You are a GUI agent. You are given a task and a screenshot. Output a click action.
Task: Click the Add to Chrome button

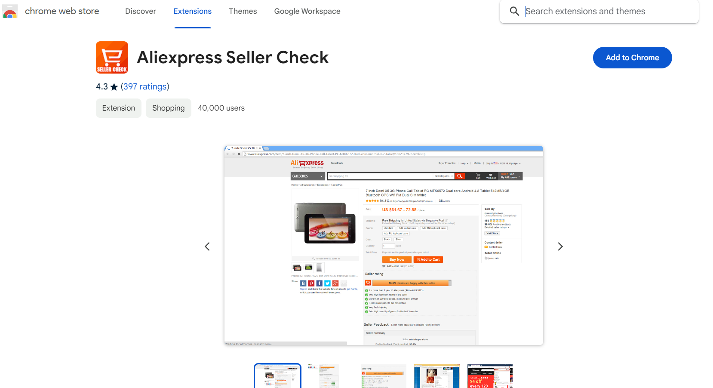pyautogui.click(x=632, y=58)
